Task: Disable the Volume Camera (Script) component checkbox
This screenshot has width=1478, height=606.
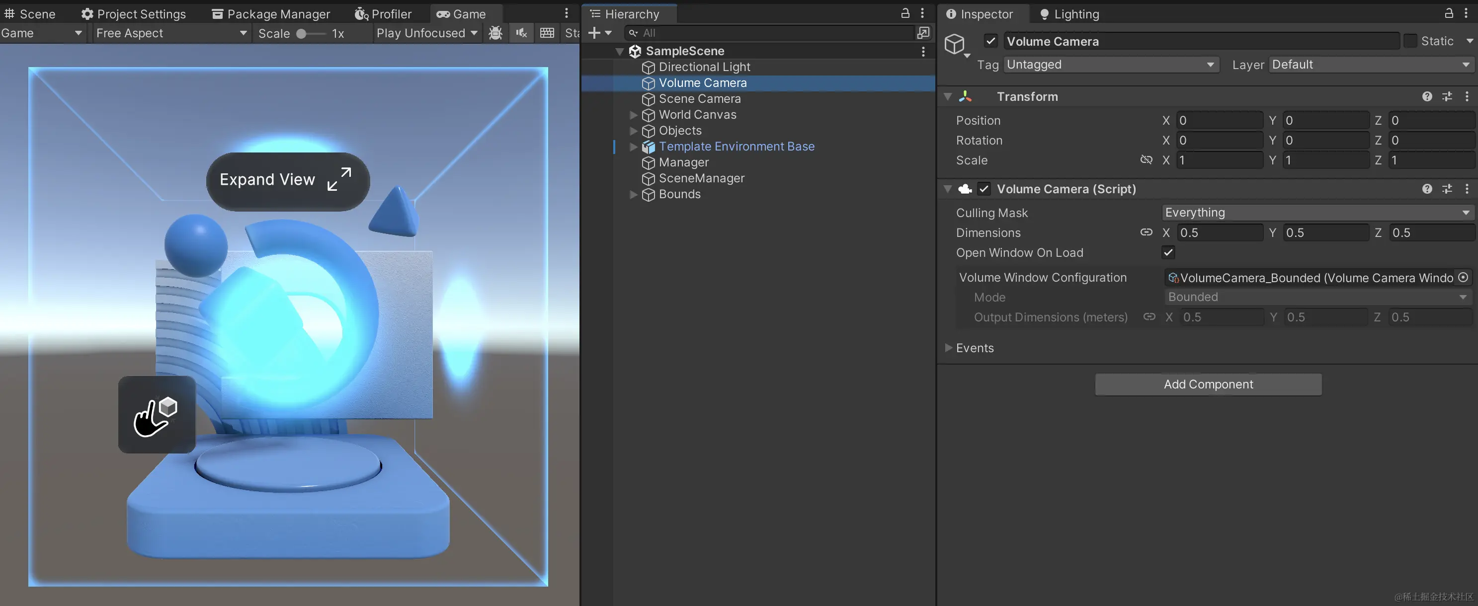Action: point(984,189)
